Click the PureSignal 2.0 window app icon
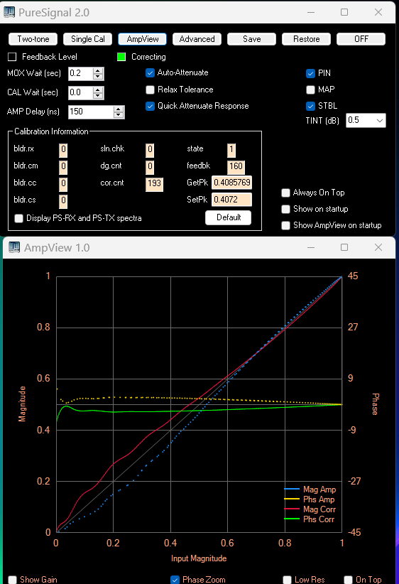Image resolution: width=399 pixels, height=584 pixels. pyautogui.click(x=9, y=12)
